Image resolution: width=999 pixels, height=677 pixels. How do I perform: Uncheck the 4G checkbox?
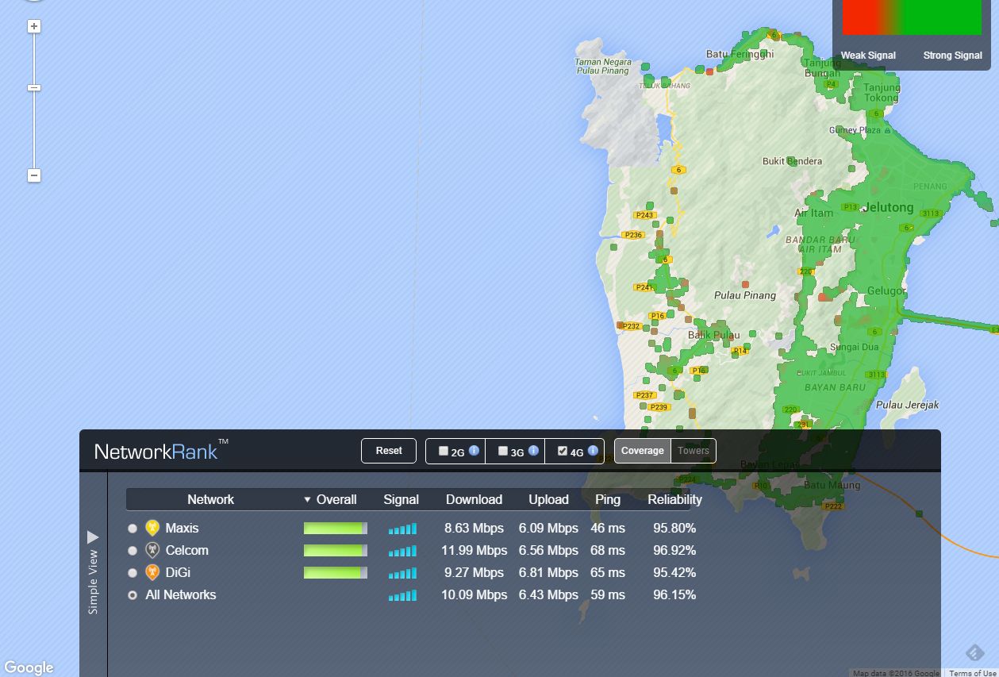pyautogui.click(x=563, y=451)
